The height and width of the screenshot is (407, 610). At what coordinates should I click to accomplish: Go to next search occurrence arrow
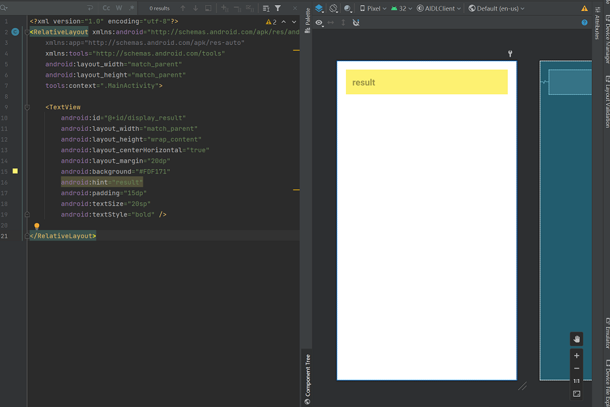tap(196, 8)
